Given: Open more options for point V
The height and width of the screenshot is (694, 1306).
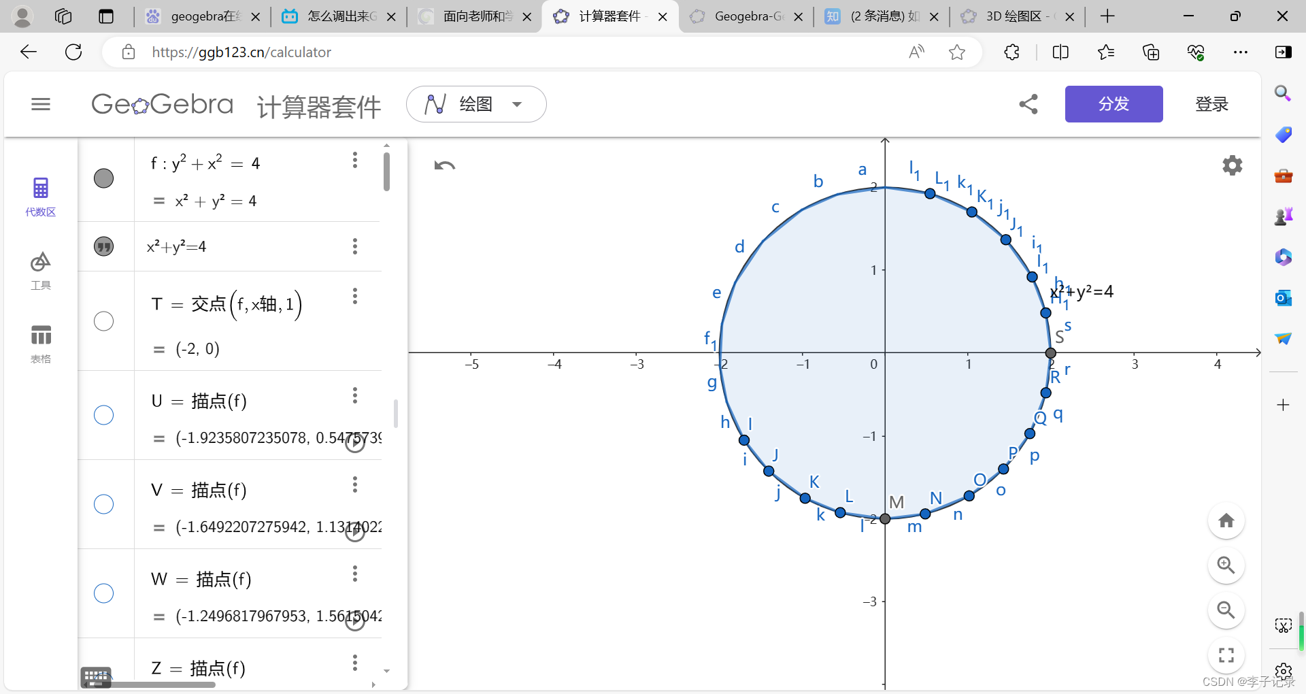Looking at the screenshot, I should point(354,485).
